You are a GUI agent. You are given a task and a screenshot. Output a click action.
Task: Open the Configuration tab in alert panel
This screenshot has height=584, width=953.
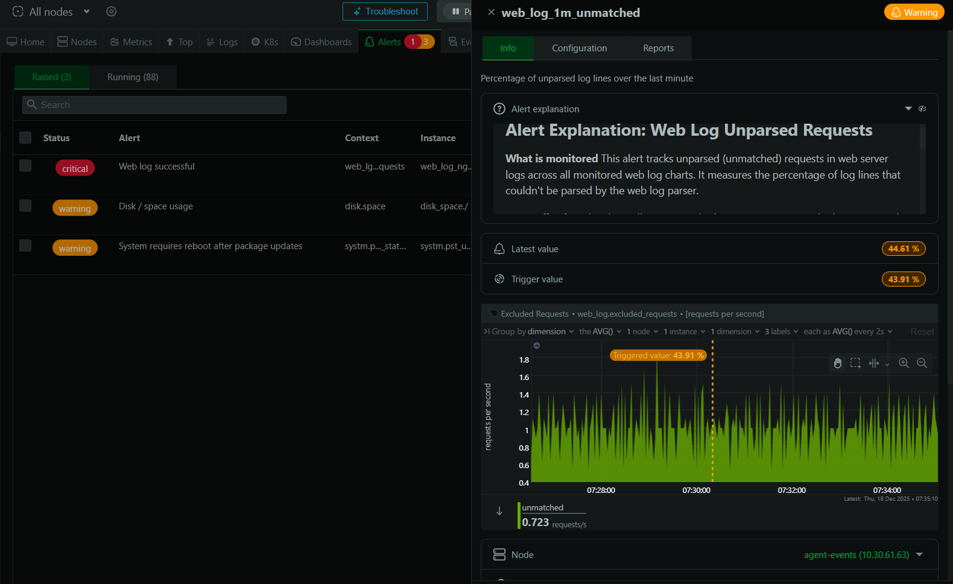pyautogui.click(x=580, y=48)
